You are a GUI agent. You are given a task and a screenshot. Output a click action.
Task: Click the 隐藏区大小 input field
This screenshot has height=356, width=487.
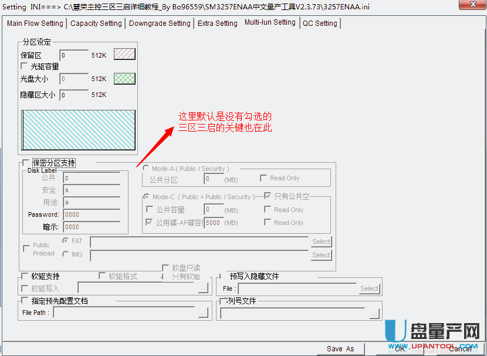click(74, 95)
